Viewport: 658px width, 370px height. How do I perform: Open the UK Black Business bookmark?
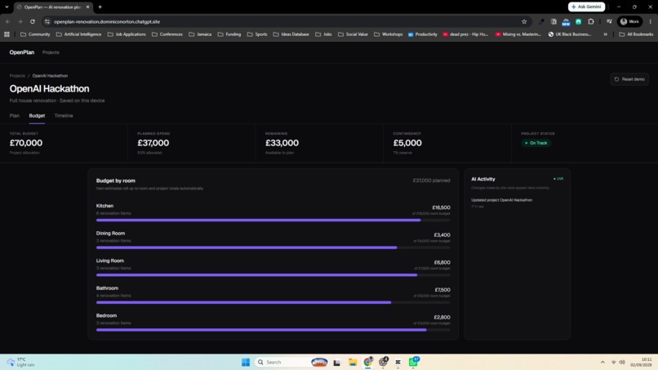coord(570,34)
